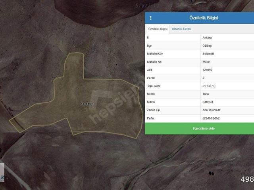Select the Selametli neighborhood value

[x=209, y=54]
